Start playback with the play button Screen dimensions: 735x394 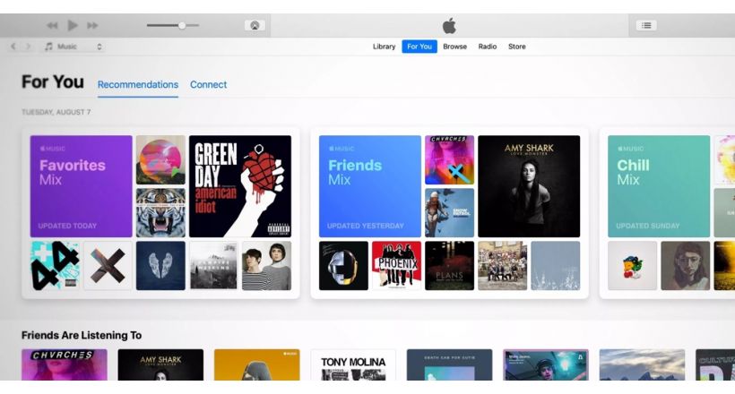pyautogui.click(x=73, y=25)
